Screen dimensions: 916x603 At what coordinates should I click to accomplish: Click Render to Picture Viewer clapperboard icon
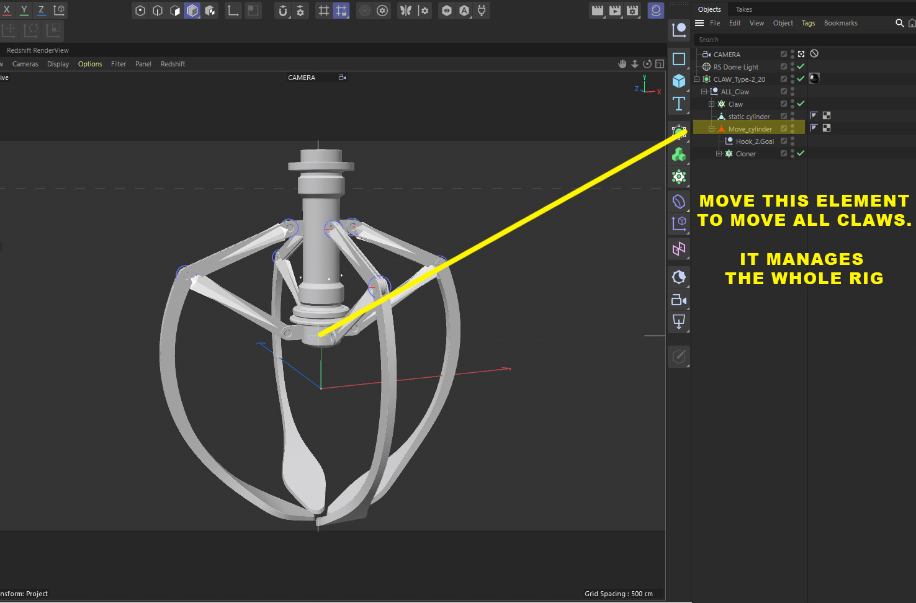click(x=615, y=11)
